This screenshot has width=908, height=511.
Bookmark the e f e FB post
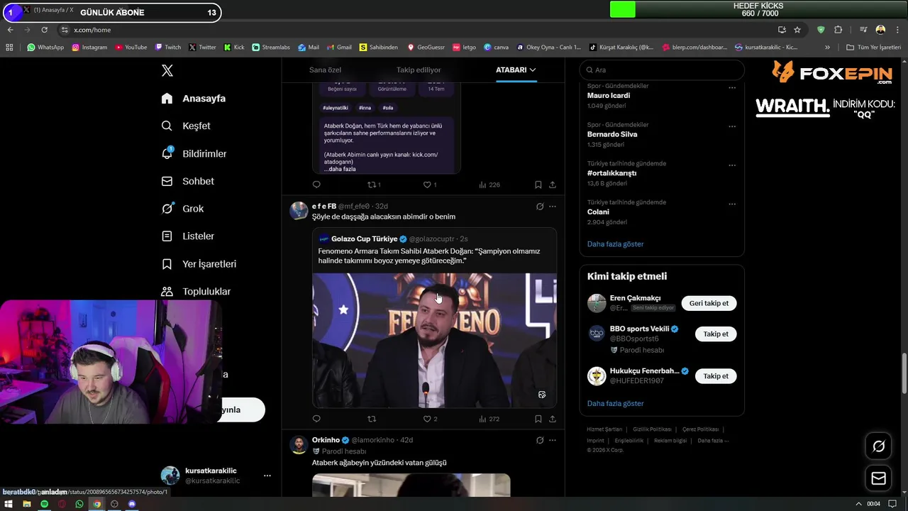tap(538, 419)
